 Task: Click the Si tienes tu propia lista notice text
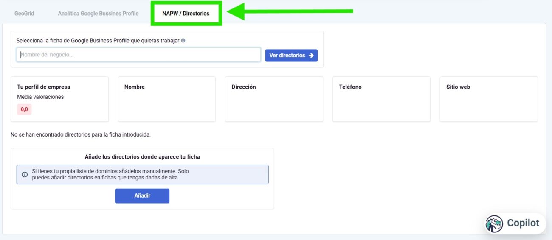pyautogui.click(x=110, y=174)
